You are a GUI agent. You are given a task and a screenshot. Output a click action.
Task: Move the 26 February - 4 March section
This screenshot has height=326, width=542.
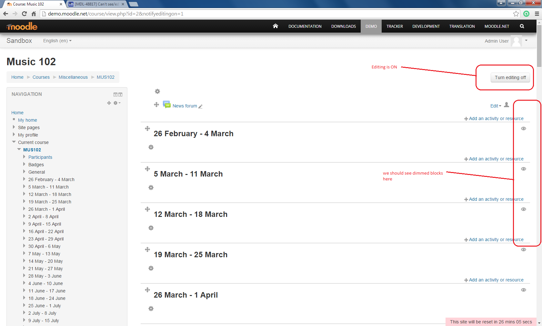coord(147,128)
